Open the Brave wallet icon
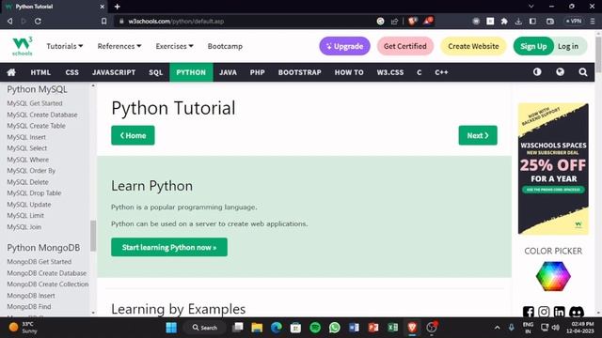Image resolution: width=602 pixels, height=338 pixels. click(550, 22)
